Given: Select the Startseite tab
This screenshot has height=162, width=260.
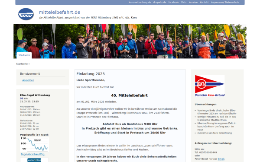Looking at the screenshot, I should point(24,55).
